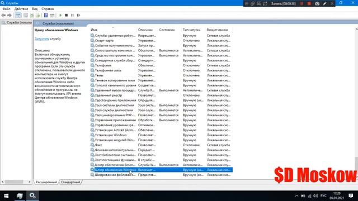Switch to the Расширенный tab
The width and height of the screenshot is (358, 201).
click(46, 182)
